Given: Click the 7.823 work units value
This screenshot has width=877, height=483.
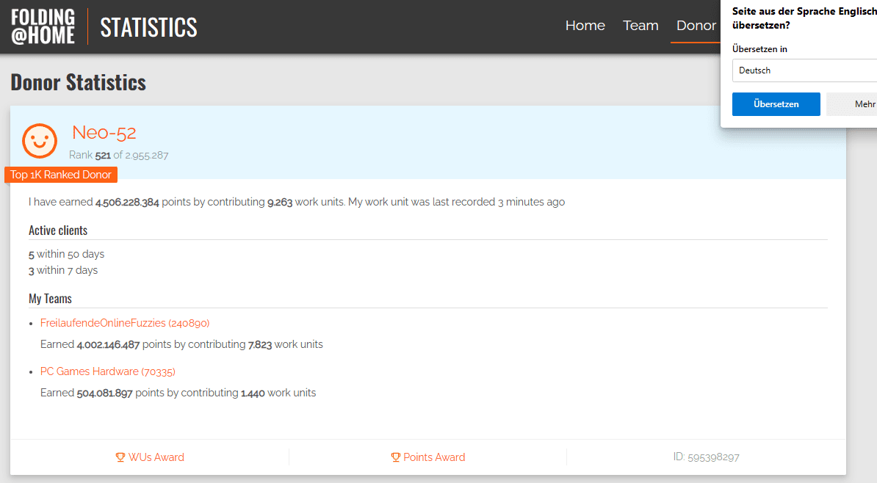Looking at the screenshot, I should pos(260,345).
